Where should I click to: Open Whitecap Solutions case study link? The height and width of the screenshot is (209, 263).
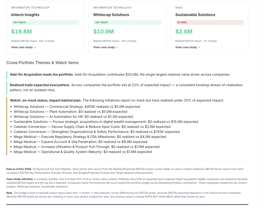coord(106,47)
